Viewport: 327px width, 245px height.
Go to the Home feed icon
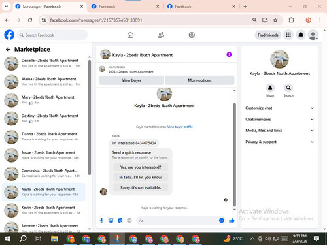point(130,35)
